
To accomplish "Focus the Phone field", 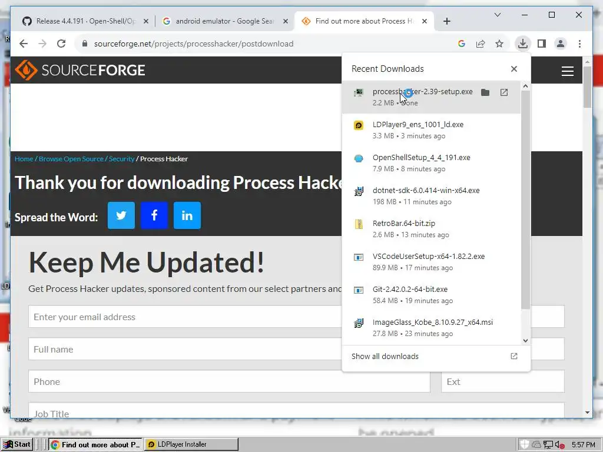I will click(229, 381).
